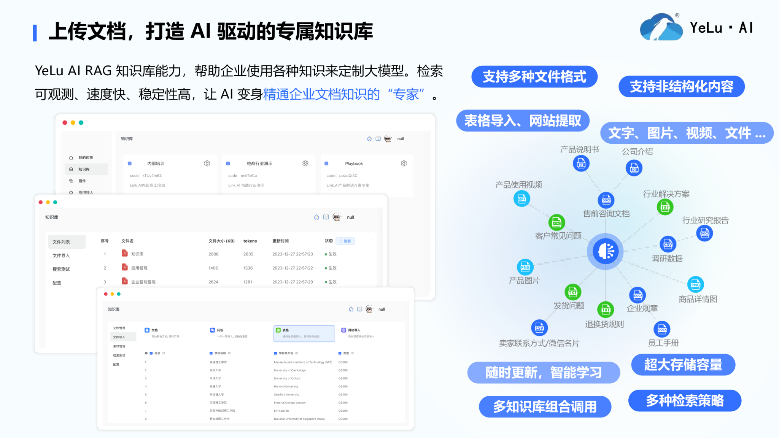Select the 表格 import type card
This screenshot has width=779, height=438.
304,333
